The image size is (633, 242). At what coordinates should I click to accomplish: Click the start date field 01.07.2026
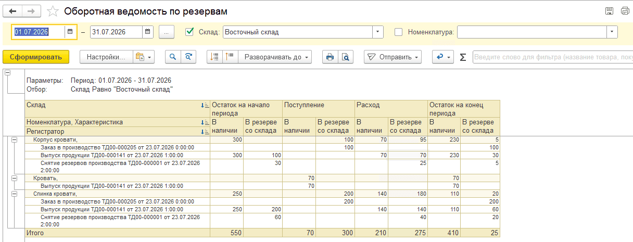[38, 32]
